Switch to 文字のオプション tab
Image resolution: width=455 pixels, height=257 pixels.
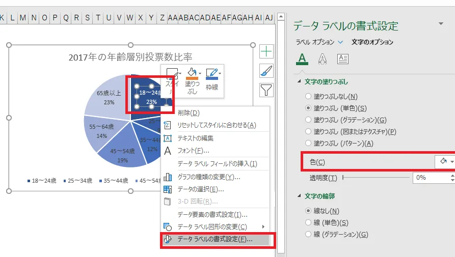pyautogui.click(x=372, y=42)
